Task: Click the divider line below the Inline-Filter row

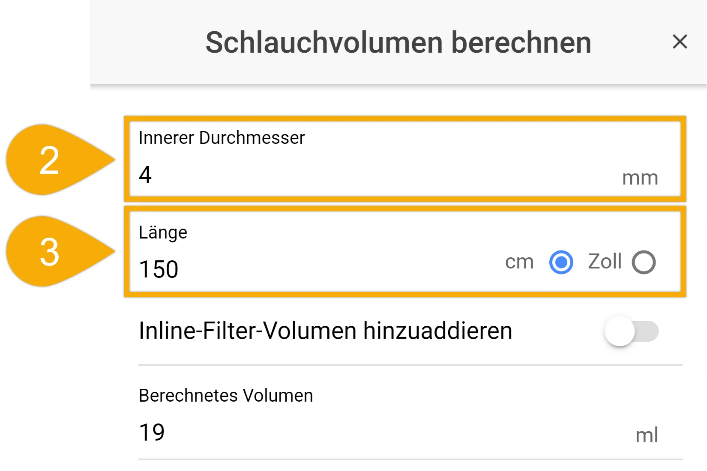Action: pyautogui.click(x=410, y=365)
